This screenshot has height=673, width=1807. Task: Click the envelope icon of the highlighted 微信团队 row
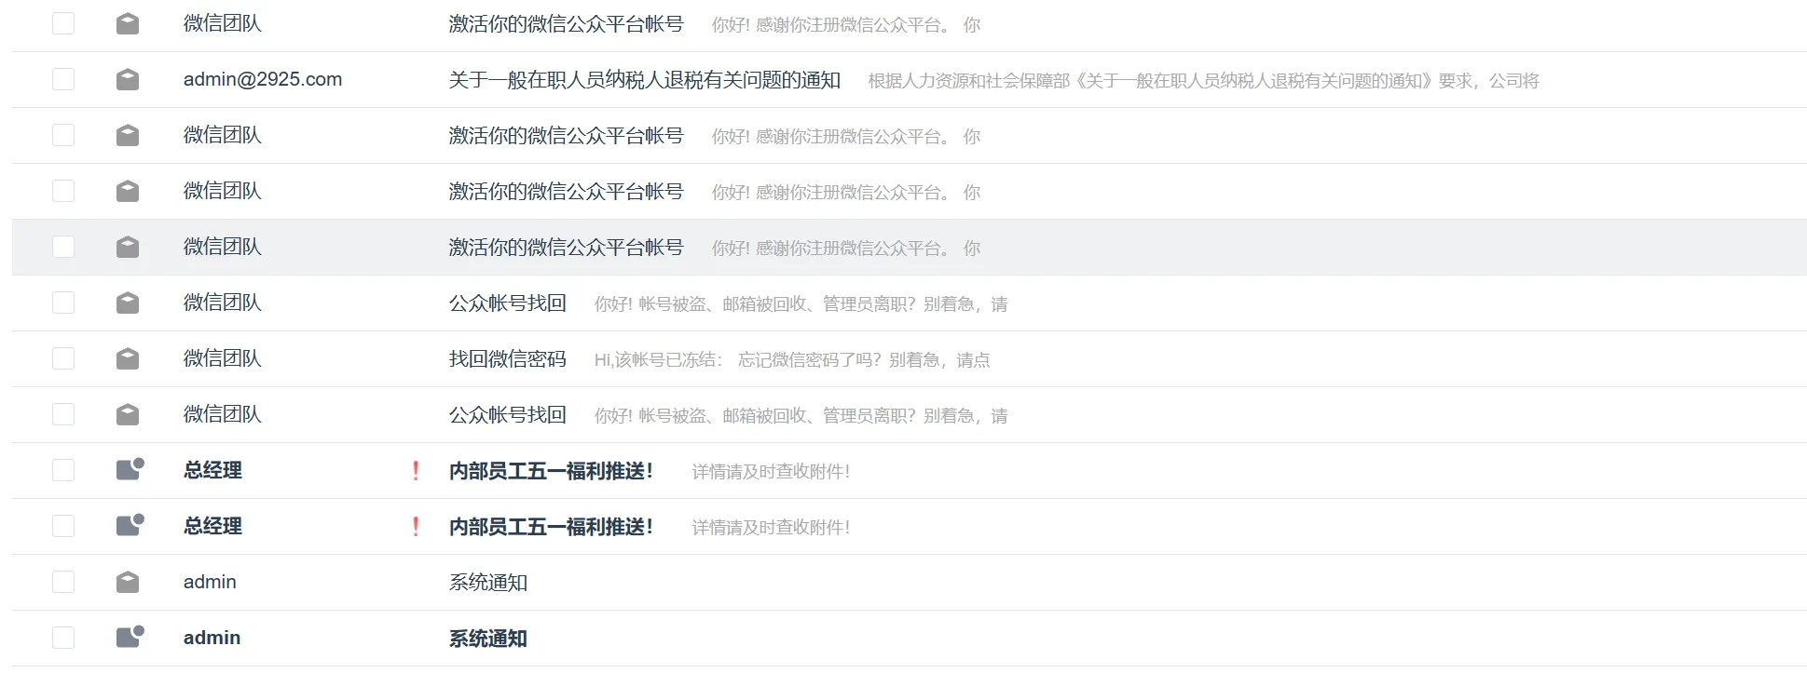coord(128,247)
